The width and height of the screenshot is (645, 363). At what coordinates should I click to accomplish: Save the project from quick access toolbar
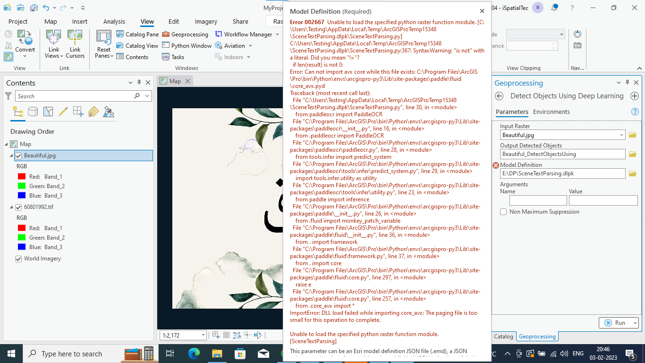coord(34,8)
